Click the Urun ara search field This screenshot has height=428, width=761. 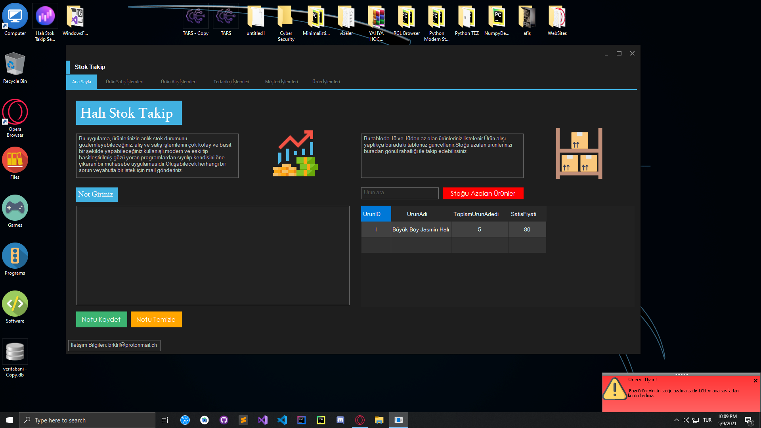click(x=400, y=193)
